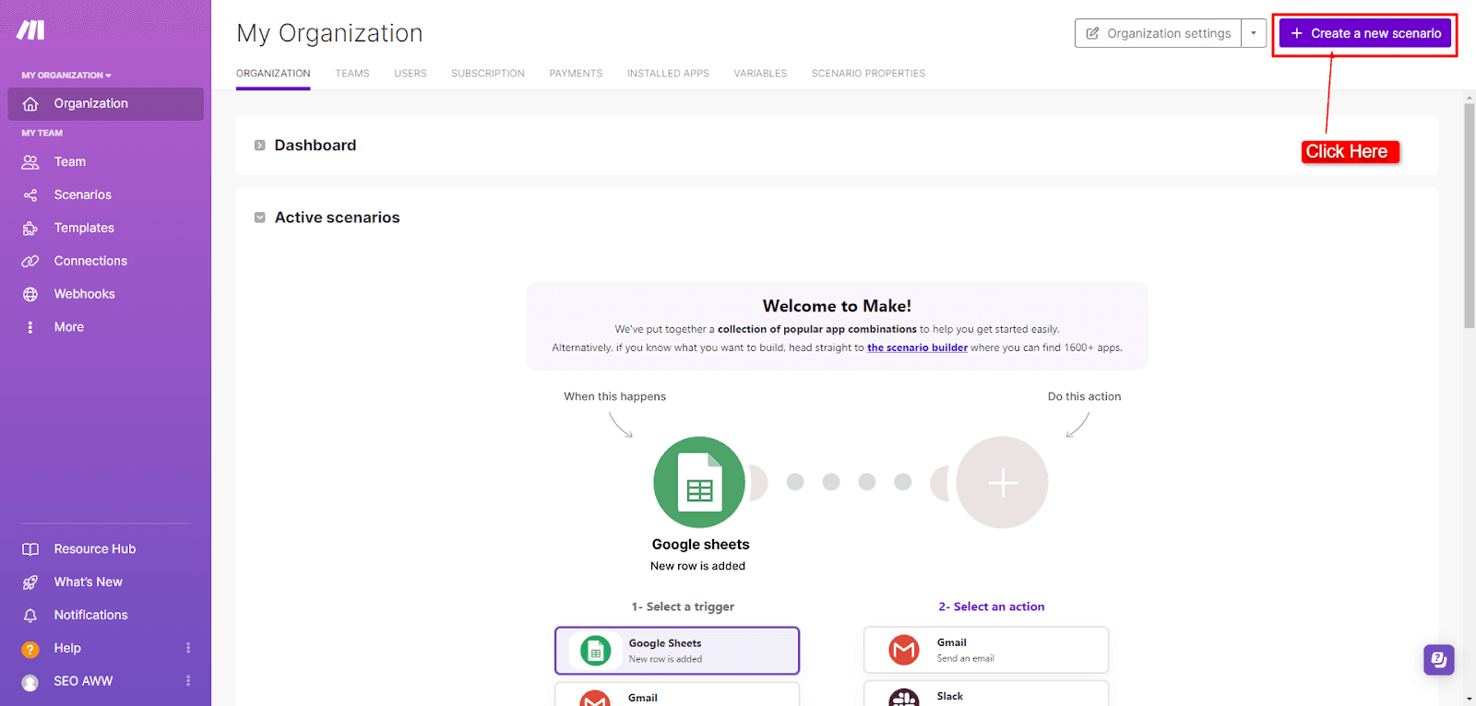Click the page vertical scrollbar
Viewport: 1476px width, 706px height.
1469,215
